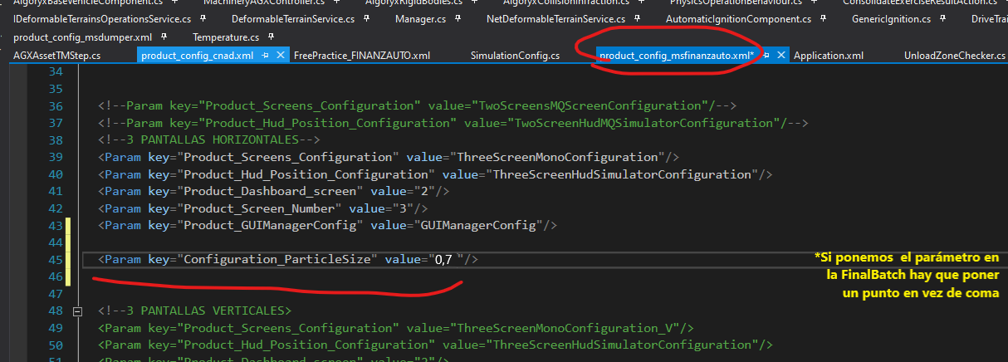1008x362 pixels.
Task: Switch to FreePractice_FINANZAUTO.xml tab
Action: (x=361, y=56)
